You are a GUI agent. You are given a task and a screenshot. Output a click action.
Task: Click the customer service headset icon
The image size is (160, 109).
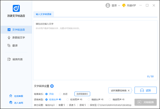(11, 96)
